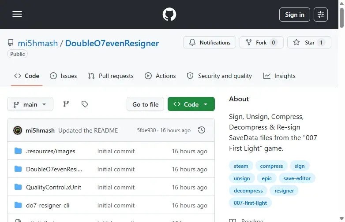Click the About heading
This screenshot has width=345, height=222.
pyautogui.click(x=239, y=99)
